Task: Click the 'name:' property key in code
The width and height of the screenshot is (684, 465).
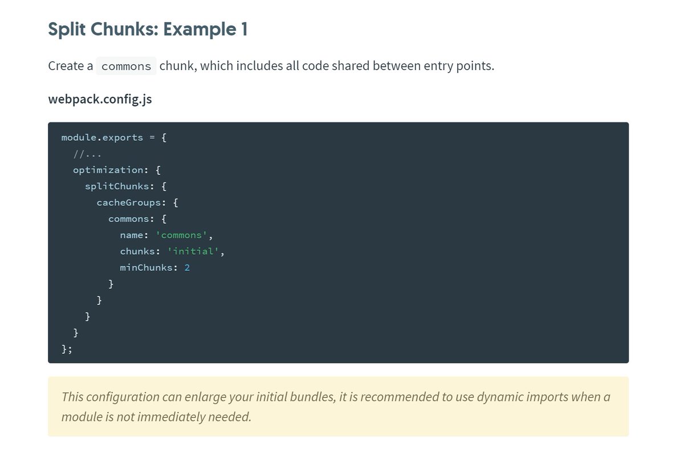Action: (x=135, y=235)
